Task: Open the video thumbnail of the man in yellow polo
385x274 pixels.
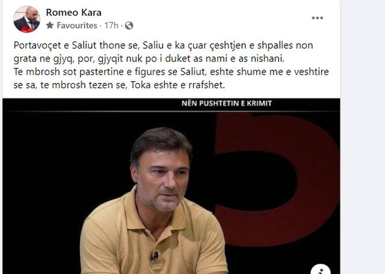Action: (171, 186)
